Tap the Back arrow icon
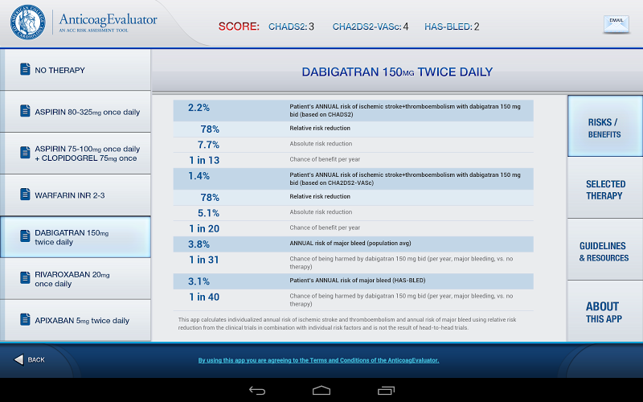 18,359
